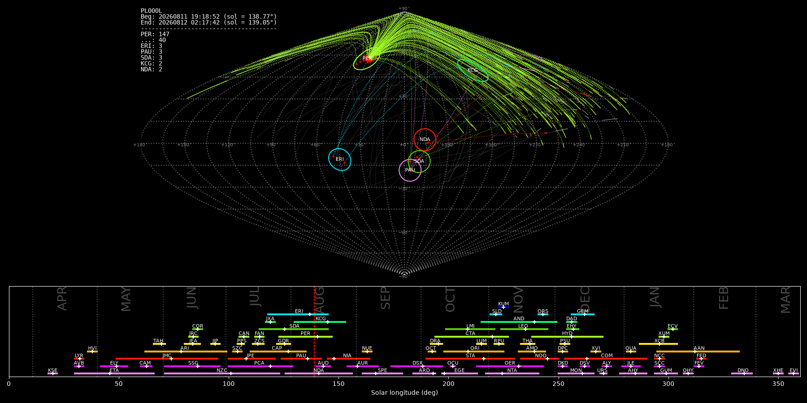Select the ERI cyan bar in timeline
Image resolution: width=807 pixels, height=403 pixels.
point(298,314)
